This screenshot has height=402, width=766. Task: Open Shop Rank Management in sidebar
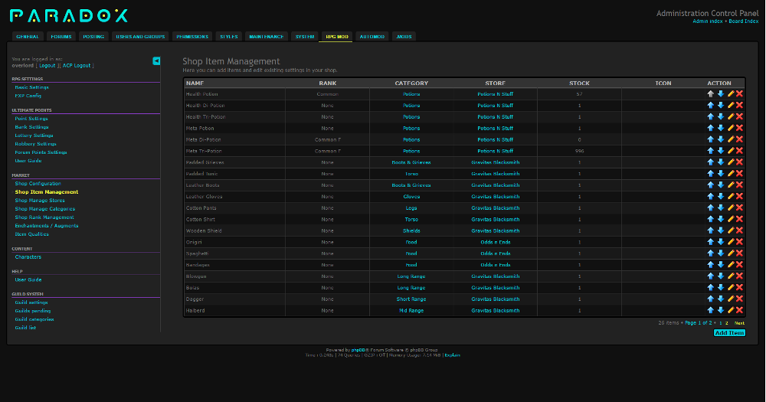44,217
